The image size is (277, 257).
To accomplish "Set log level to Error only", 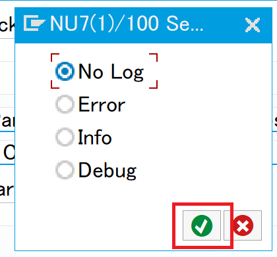I will point(65,104).
